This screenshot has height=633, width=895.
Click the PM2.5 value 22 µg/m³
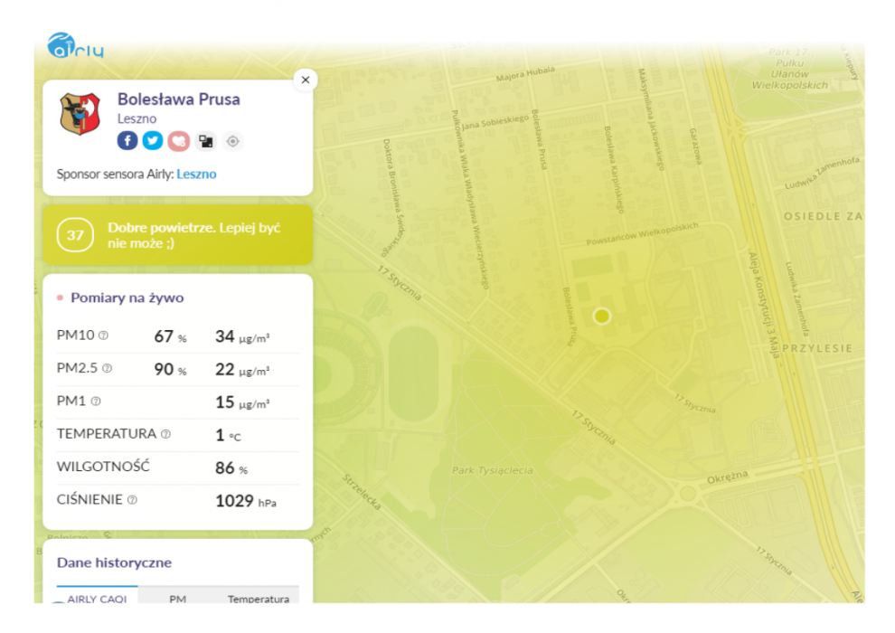coord(242,370)
